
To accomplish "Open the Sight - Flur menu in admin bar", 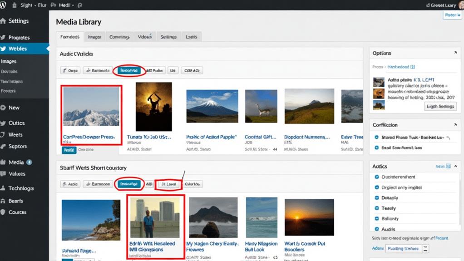I will tap(33, 5).
